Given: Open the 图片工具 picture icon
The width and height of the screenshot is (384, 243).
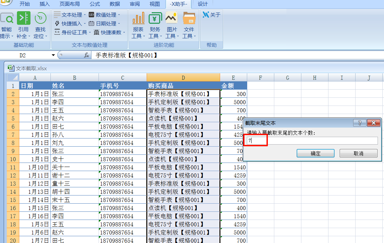Looking at the screenshot, I should [x=171, y=18].
